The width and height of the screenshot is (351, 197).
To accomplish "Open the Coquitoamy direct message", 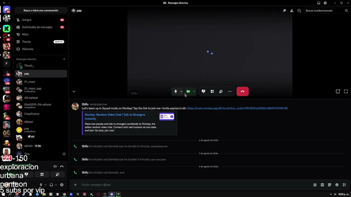I will tap(41, 114).
